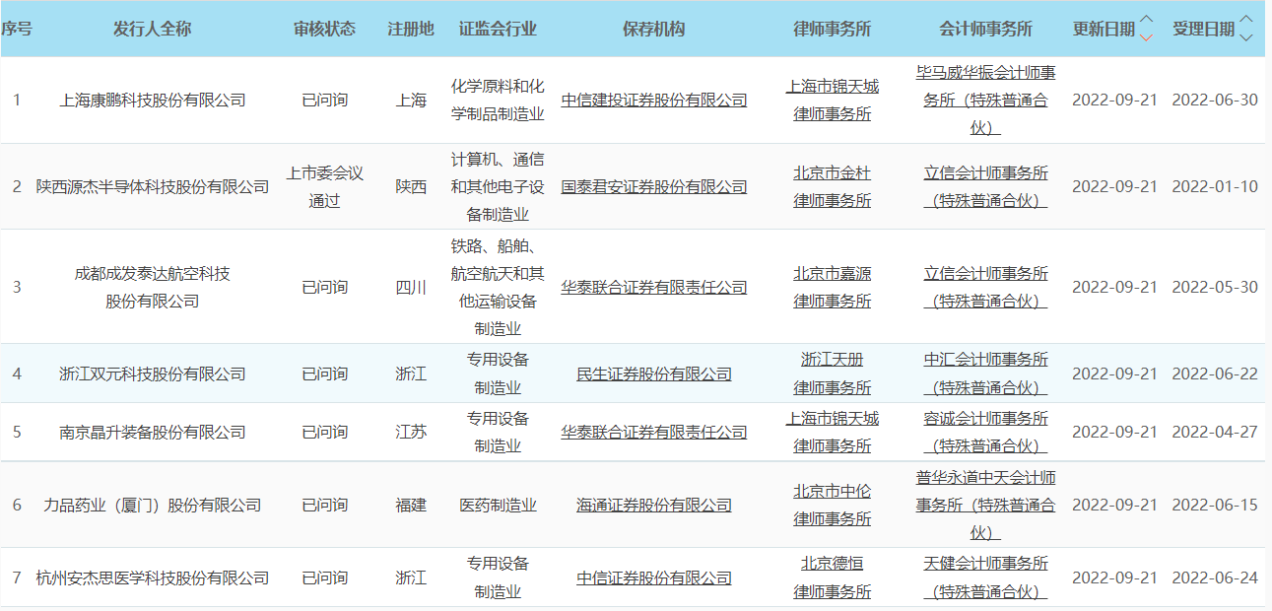
Task: Sort 受理日期 column descending with down arrow
Action: pos(1246,37)
